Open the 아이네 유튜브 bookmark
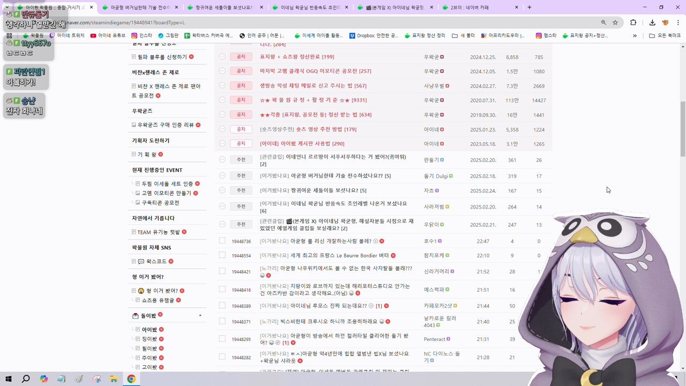 pyautogui.click(x=108, y=35)
